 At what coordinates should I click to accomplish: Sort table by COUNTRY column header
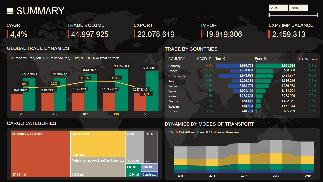point(176,59)
